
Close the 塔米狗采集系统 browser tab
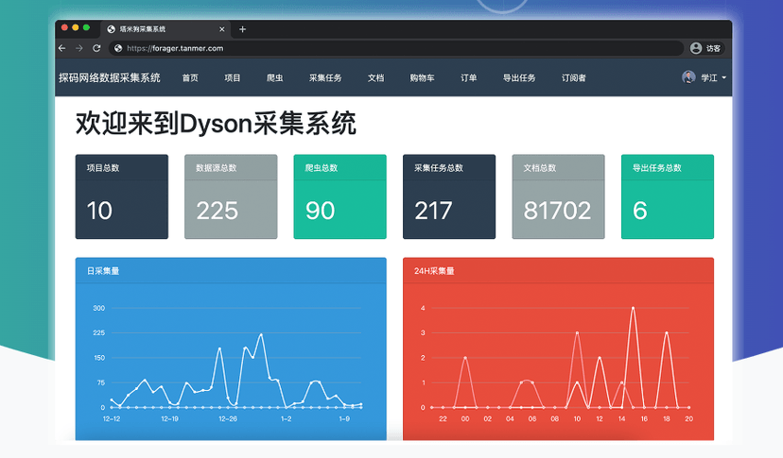coord(221,29)
